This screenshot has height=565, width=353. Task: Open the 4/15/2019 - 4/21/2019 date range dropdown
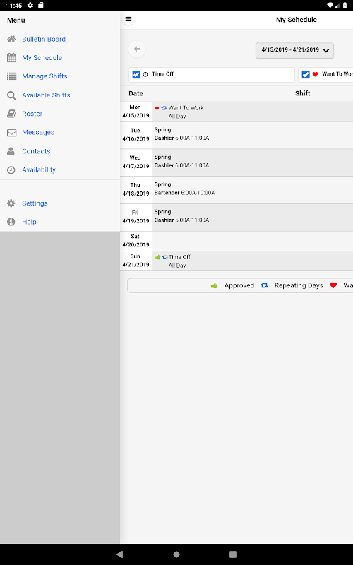pyautogui.click(x=294, y=50)
